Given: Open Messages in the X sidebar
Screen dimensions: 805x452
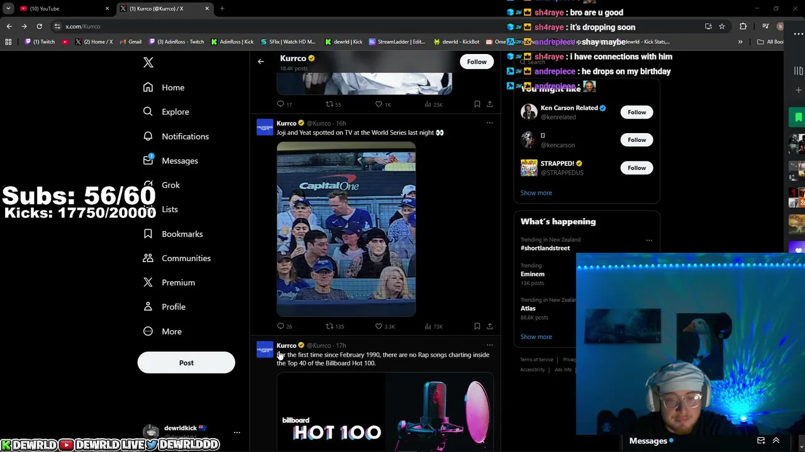Looking at the screenshot, I should tap(170, 161).
